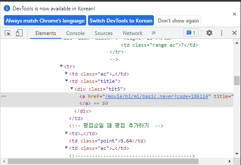Click the vertical scrollbar down arrow
The image size is (241, 165).
[x=237, y=154]
